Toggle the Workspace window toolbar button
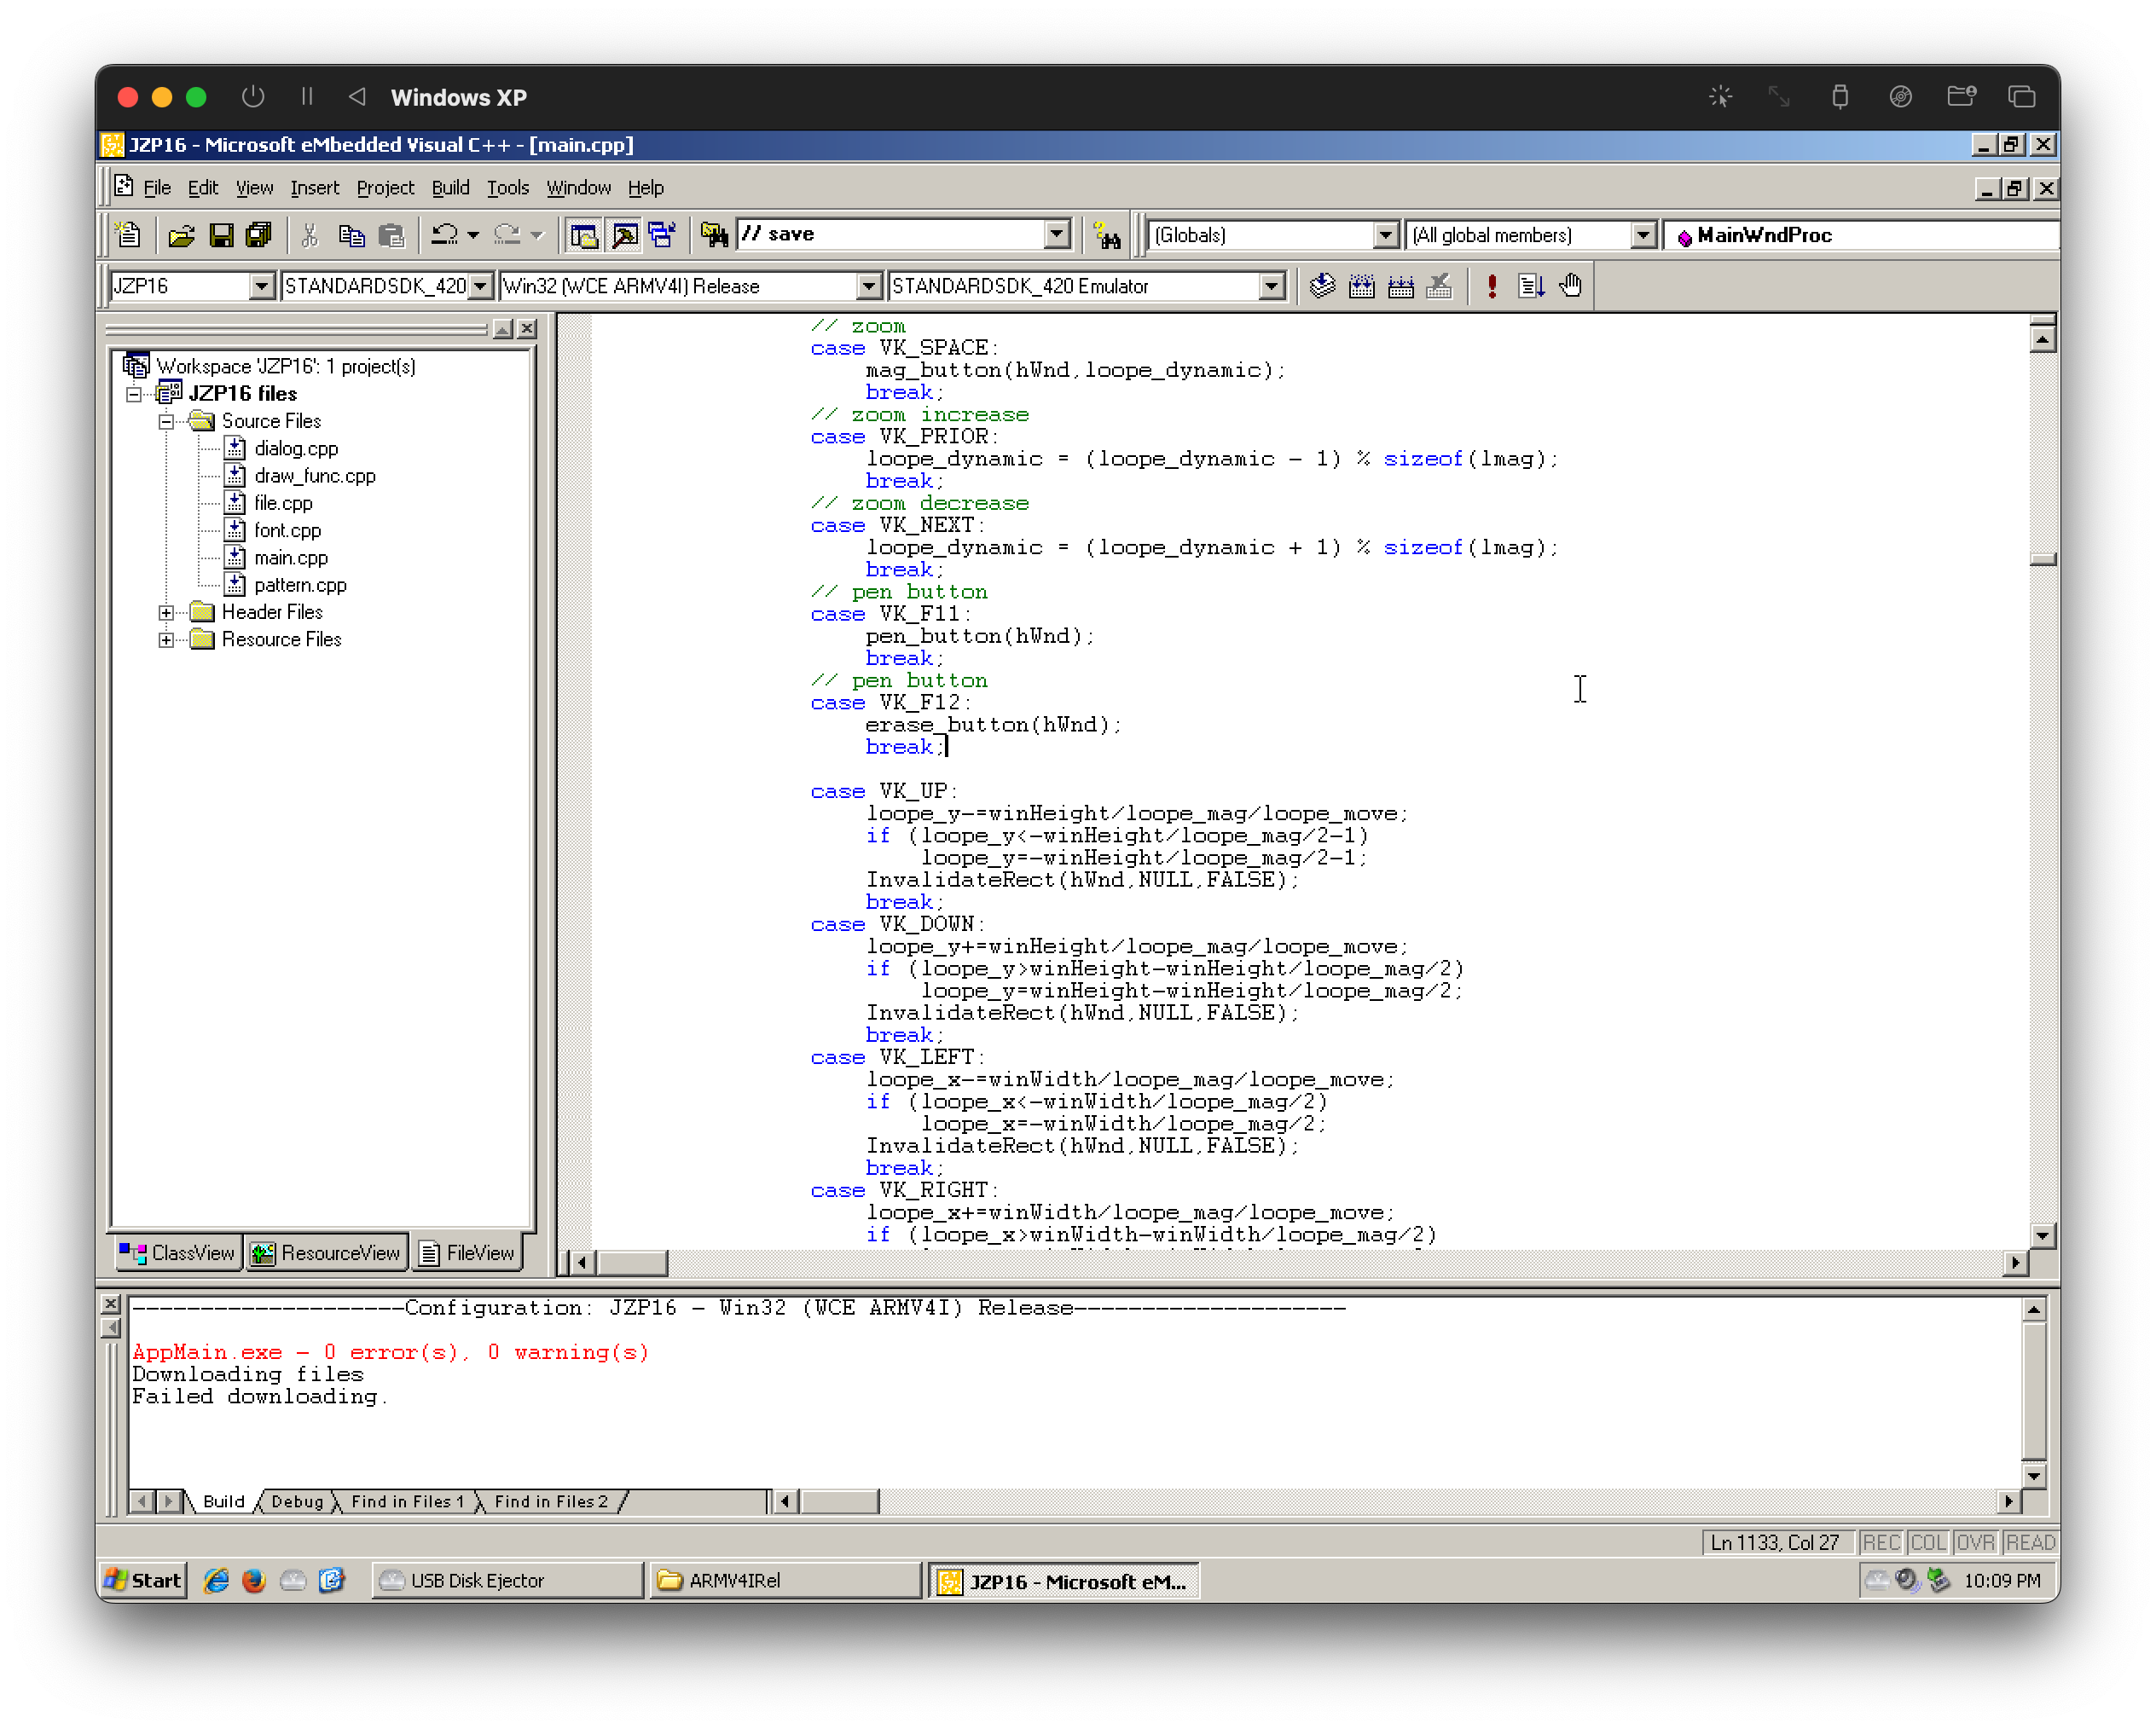This screenshot has width=2156, height=1729. pos(584,234)
